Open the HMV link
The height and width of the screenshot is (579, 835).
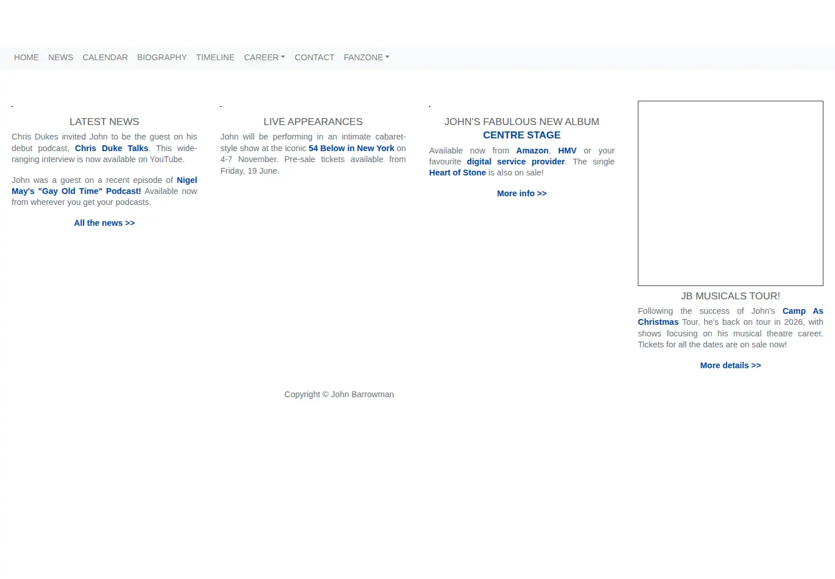[567, 151]
